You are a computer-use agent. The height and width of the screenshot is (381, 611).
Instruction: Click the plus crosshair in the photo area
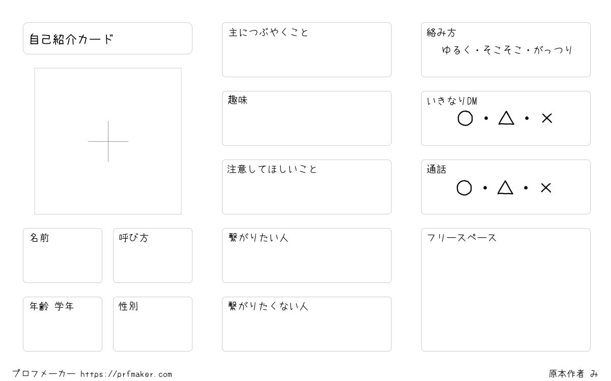108,141
